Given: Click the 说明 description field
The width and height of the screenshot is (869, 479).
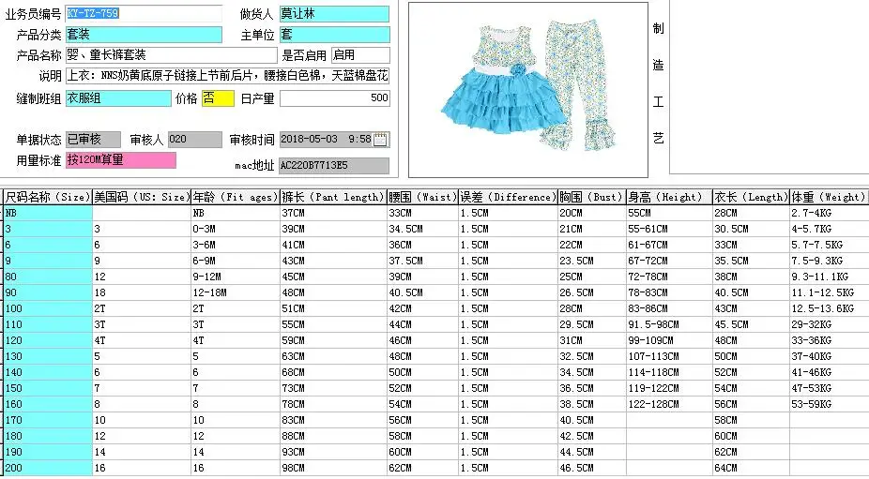Looking at the screenshot, I should [228, 76].
